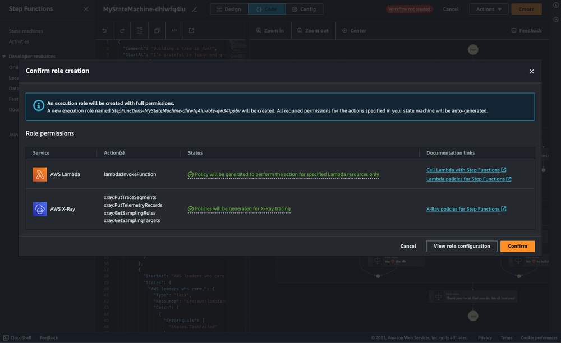This screenshot has width=561, height=343.
Task: Switch to the Design tab
Action: click(x=229, y=10)
